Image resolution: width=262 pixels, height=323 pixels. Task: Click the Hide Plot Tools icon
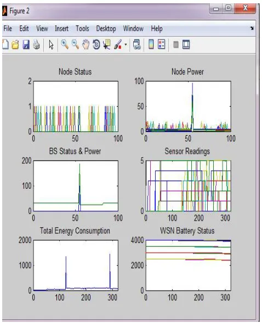point(176,44)
